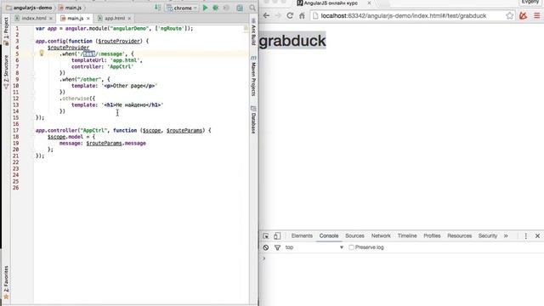Open the Structure tool window

pyautogui.click(x=6, y=71)
